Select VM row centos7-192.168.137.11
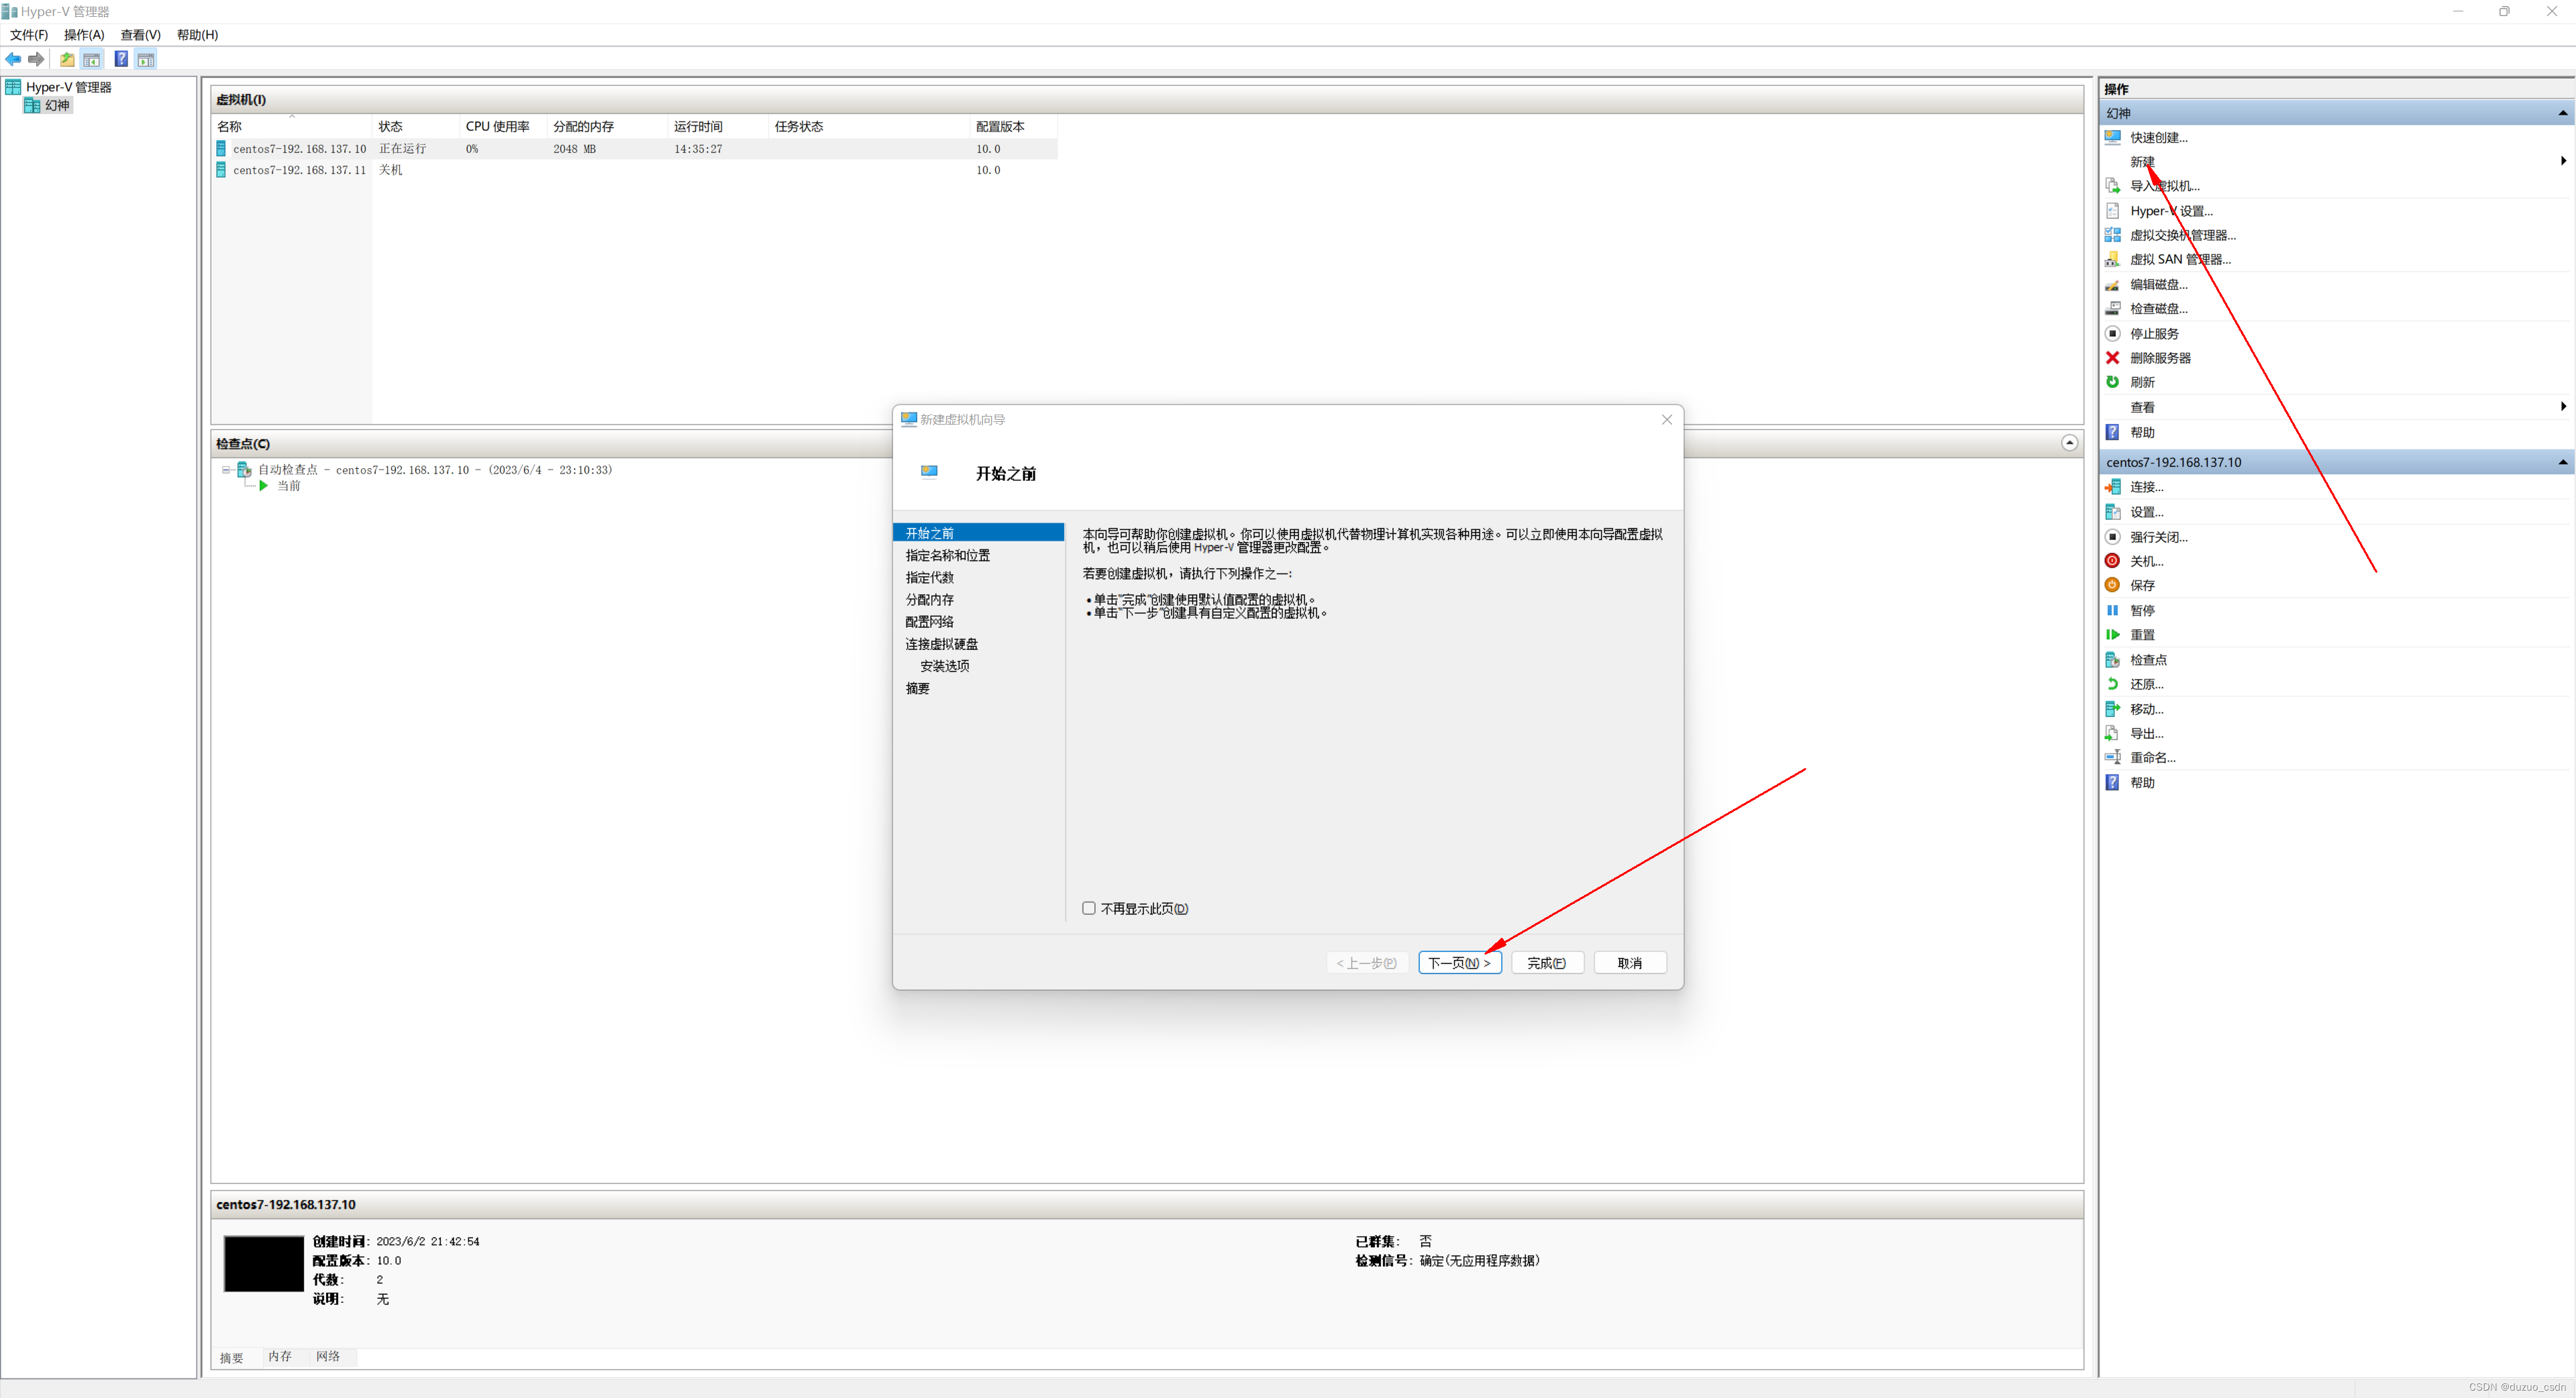This screenshot has width=2576, height=1398. tap(635, 170)
